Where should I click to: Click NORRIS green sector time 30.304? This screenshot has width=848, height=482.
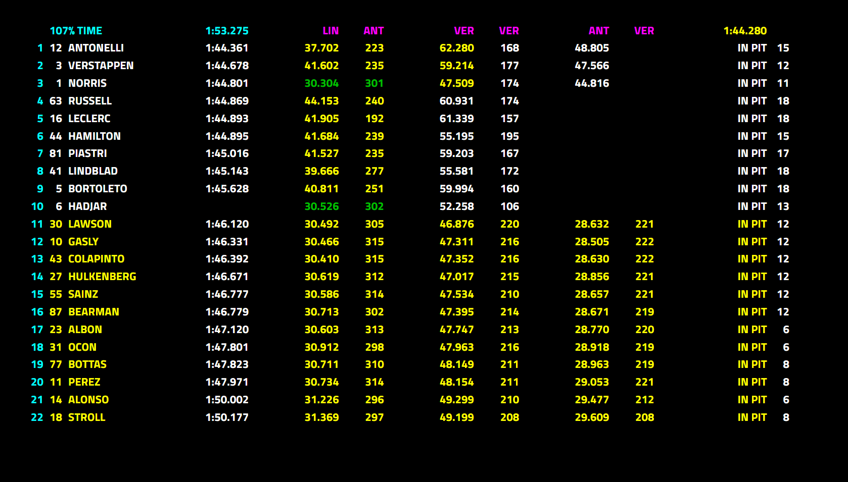point(321,83)
